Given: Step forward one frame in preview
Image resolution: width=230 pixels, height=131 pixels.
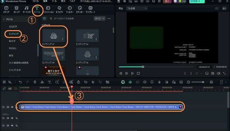Looking at the screenshot, I should [x=126, y=73].
